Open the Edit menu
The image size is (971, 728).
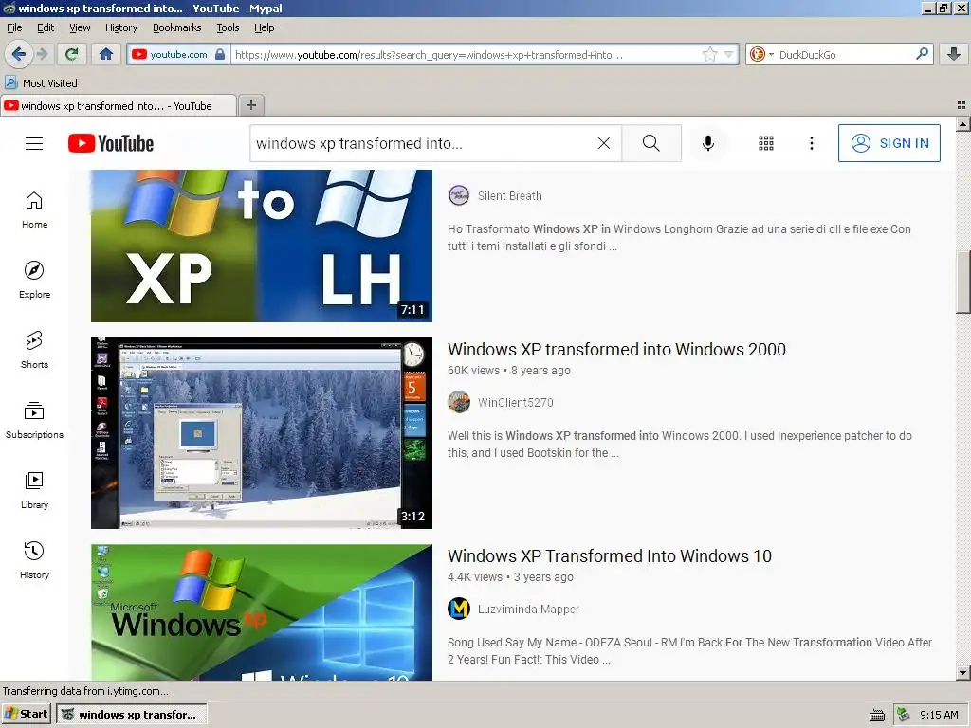click(x=46, y=27)
